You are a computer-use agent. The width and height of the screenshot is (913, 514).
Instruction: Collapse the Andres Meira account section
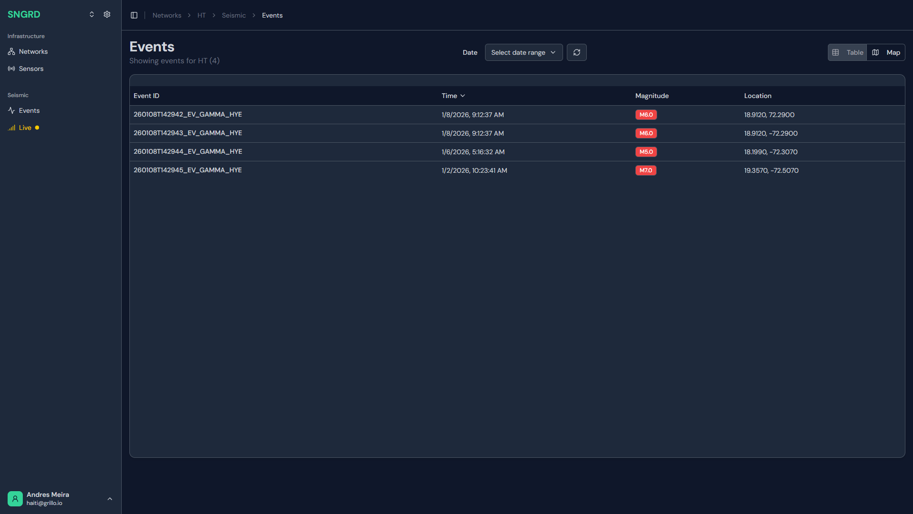point(110,499)
